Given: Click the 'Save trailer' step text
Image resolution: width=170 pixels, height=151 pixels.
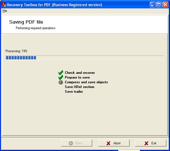Looking at the screenshot, I should (74, 92).
